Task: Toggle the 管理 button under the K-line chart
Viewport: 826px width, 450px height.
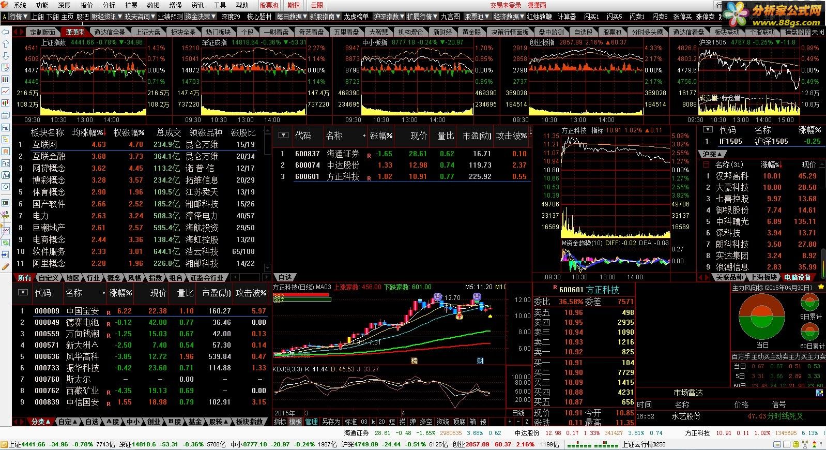Action: (x=312, y=422)
